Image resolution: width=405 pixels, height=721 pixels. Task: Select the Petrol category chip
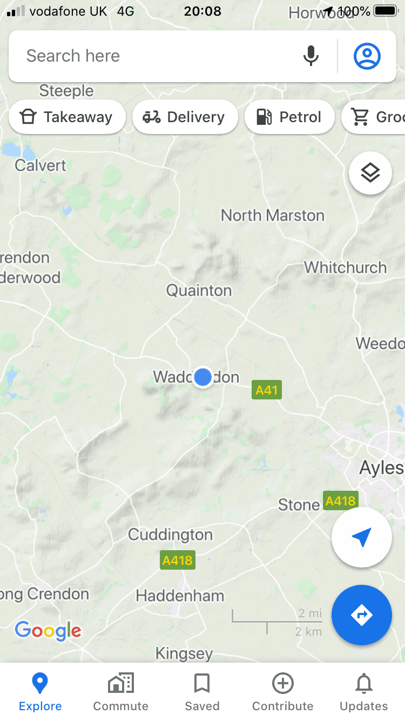point(289,117)
